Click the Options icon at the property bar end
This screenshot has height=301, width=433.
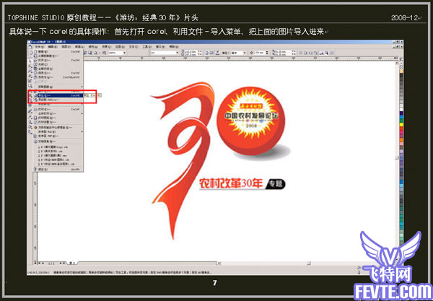(x=333, y=53)
